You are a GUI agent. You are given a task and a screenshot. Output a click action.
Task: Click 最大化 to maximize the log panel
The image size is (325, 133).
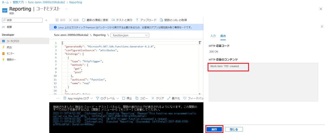click(x=174, y=98)
